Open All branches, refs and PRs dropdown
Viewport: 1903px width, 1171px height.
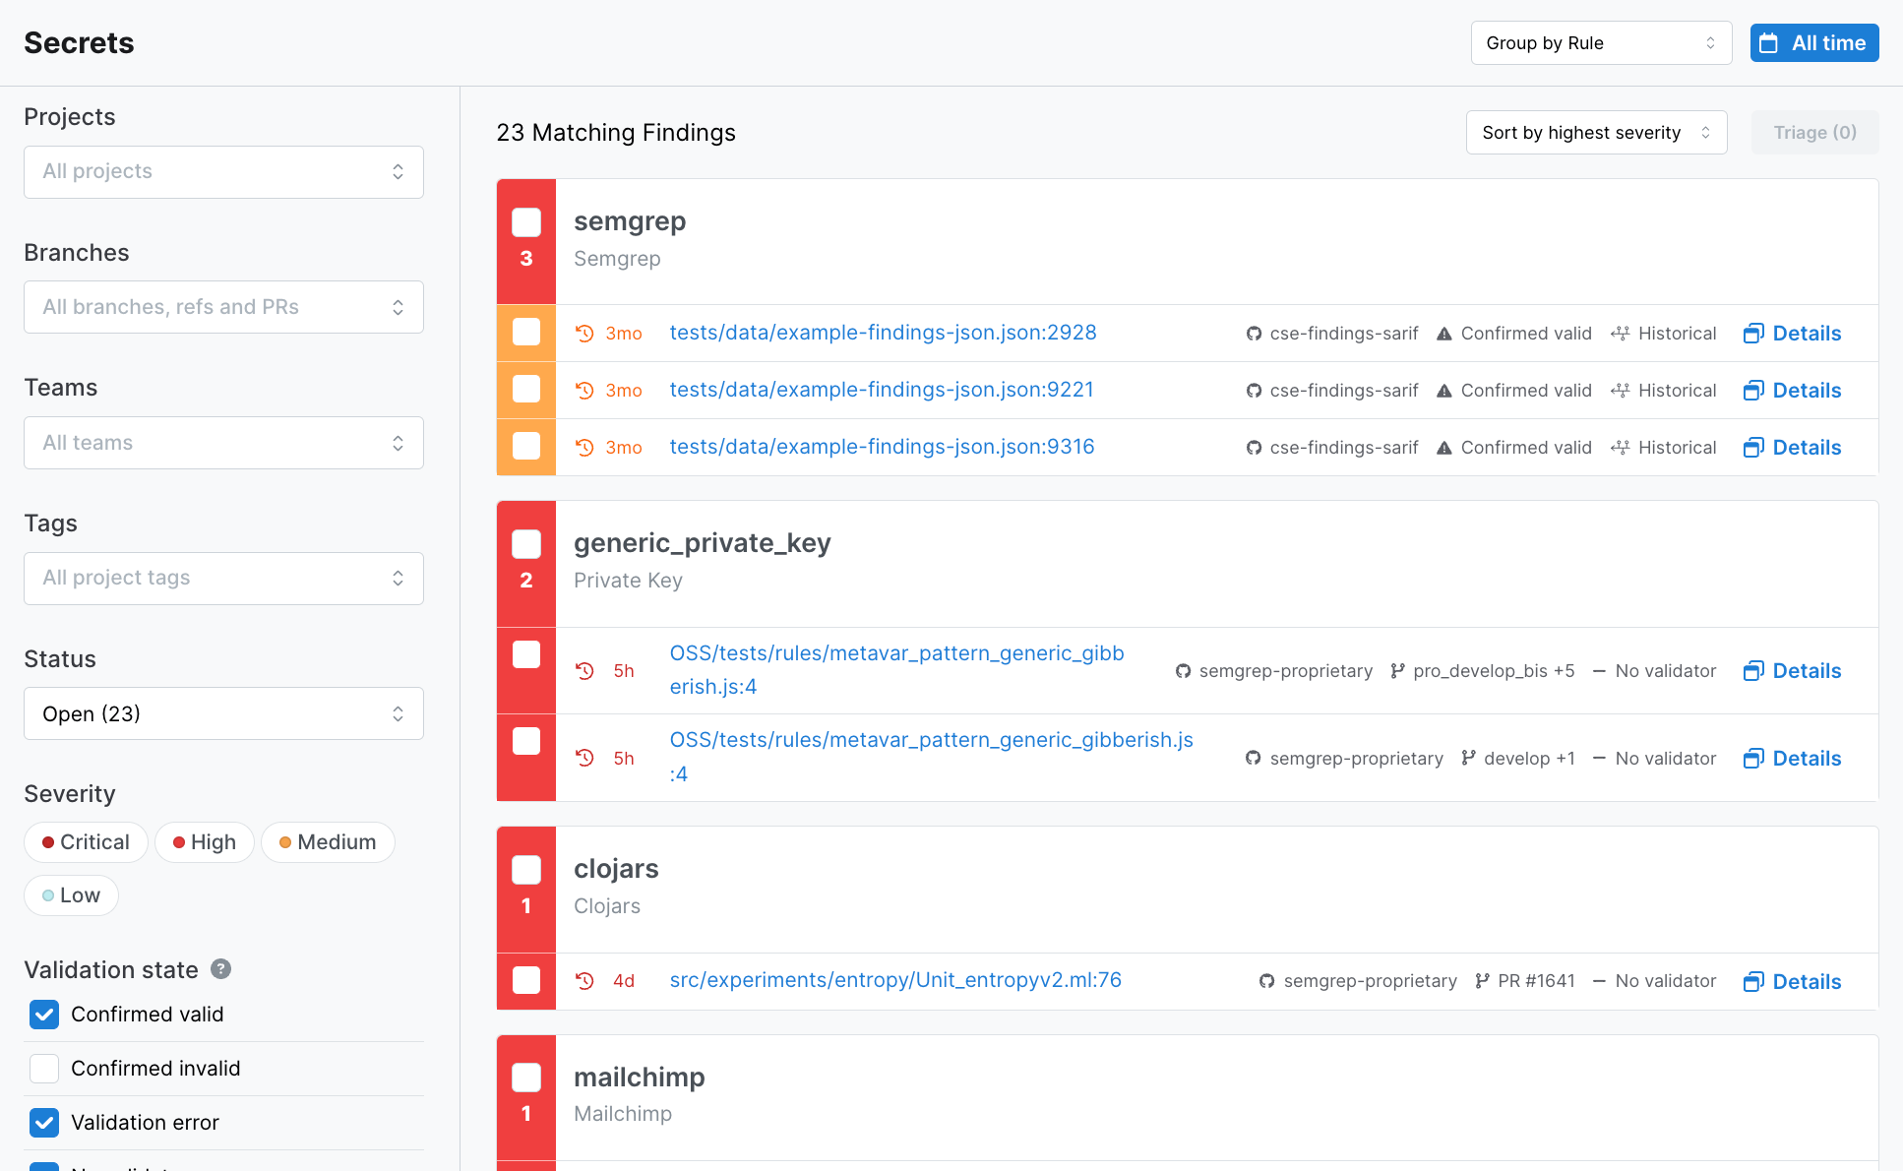(223, 307)
